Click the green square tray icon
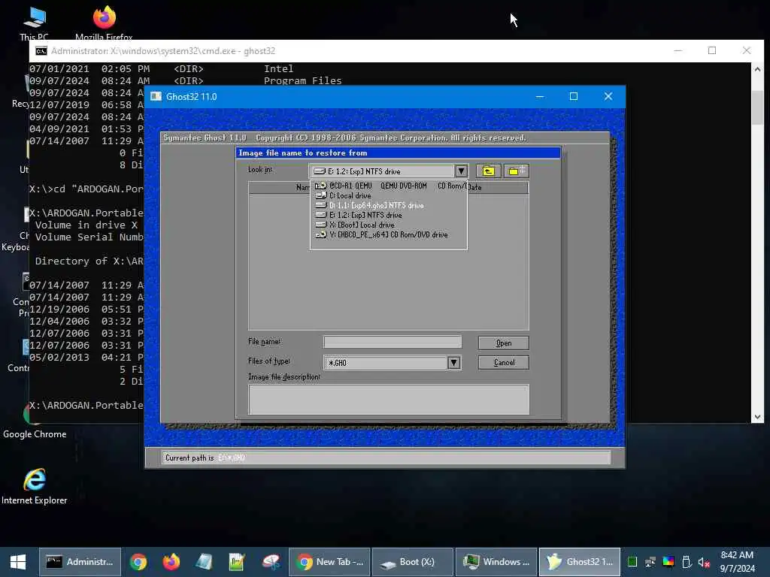 click(632, 562)
